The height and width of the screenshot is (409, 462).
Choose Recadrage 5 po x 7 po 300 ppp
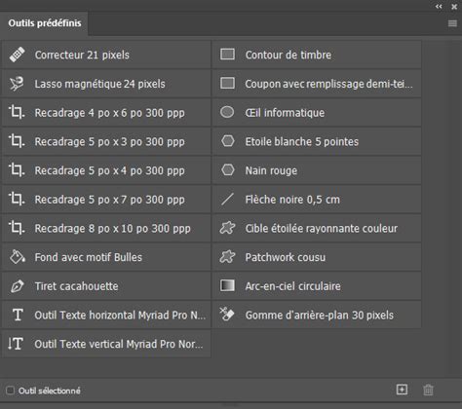pyautogui.click(x=106, y=200)
